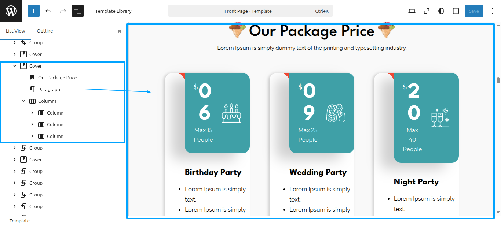The width and height of the screenshot is (501, 225).
Task: Collapse the Columns block chevron
Action: click(x=23, y=101)
